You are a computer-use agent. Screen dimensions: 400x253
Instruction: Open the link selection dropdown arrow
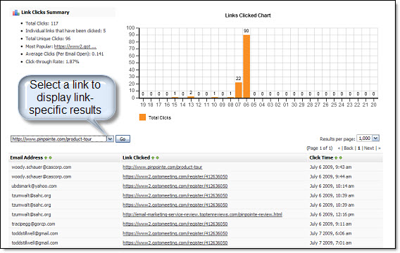click(110, 139)
